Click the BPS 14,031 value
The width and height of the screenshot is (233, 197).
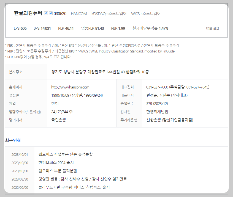(x=42, y=28)
